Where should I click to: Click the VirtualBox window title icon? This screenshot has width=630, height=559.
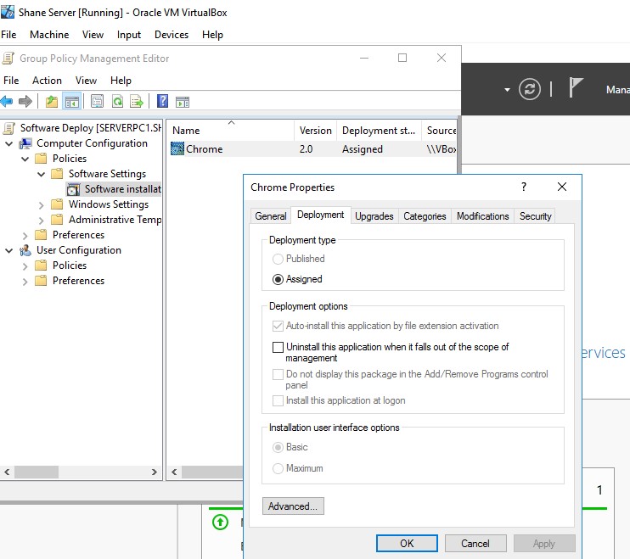click(8, 12)
